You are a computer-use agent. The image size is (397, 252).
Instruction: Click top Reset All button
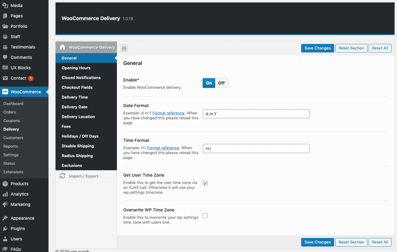380,48
